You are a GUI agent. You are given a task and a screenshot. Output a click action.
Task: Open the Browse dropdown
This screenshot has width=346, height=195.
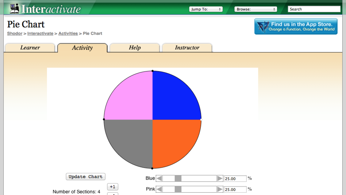pyautogui.click(x=255, y=9)
